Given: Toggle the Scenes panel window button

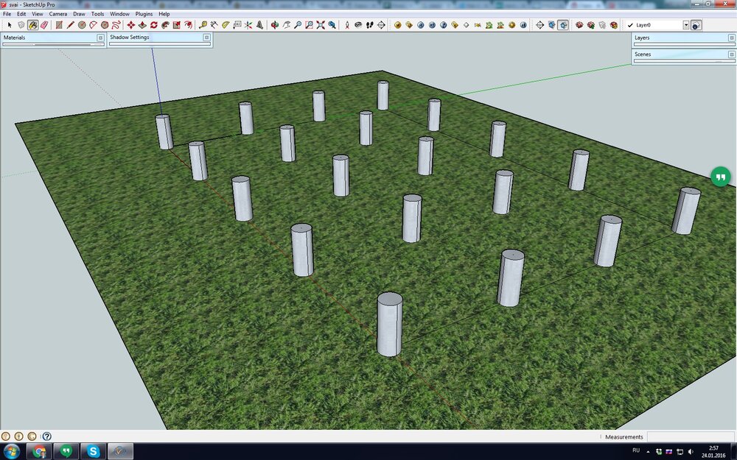Looking at the screenshot, I should [x=730, y=54].
